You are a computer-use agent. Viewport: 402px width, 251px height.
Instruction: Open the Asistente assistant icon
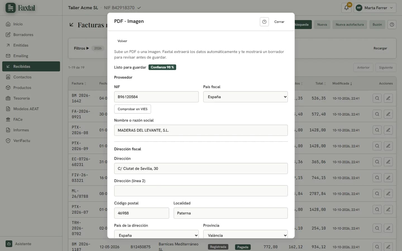point(9,244)
